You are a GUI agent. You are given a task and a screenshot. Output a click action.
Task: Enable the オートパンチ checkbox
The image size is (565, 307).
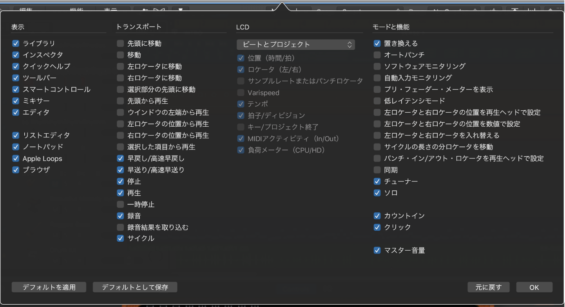[x=377, y=55]
